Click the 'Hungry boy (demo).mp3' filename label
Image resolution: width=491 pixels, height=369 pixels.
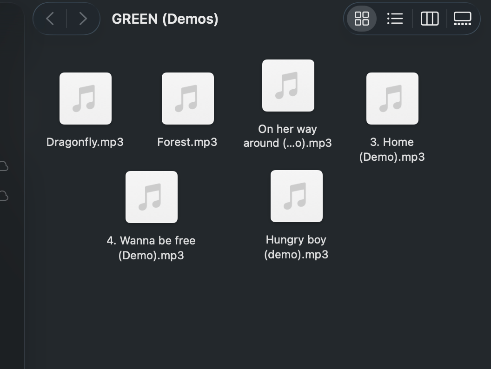click(x=296, y=247)
